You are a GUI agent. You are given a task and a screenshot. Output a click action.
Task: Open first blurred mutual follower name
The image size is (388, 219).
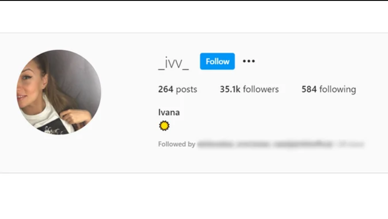pos(216,144)
